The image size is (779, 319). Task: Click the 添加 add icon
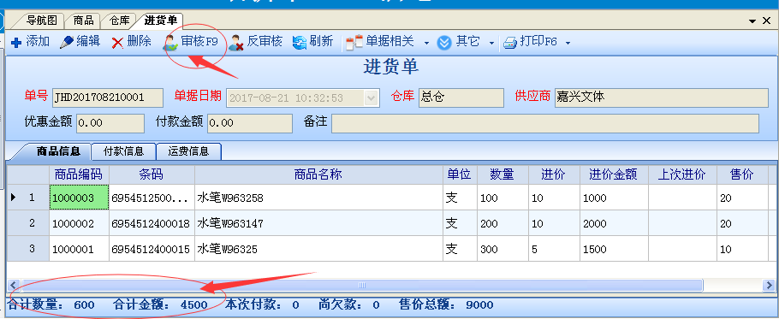pyautogui.click(x=16, y=43)
